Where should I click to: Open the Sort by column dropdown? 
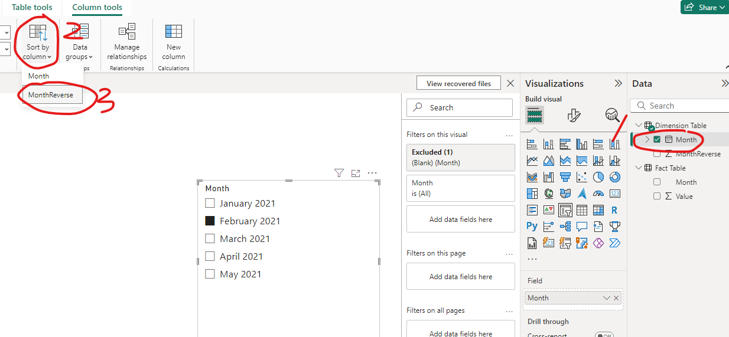pyautogui.click(x=37, y=42)
